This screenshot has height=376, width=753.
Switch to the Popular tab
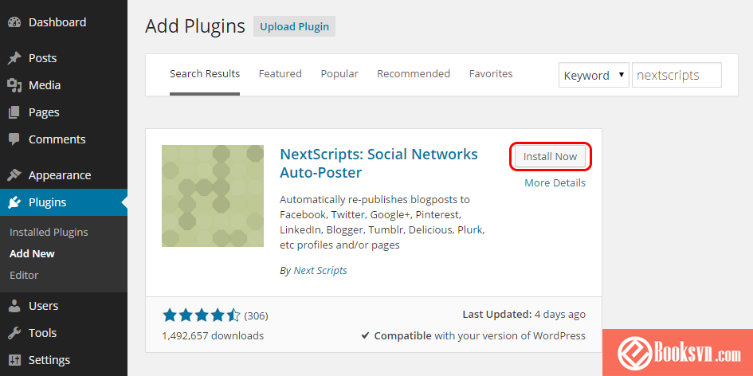pos(339,74)
